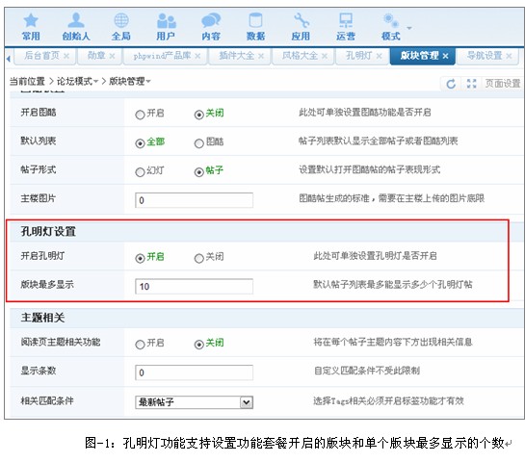Open the 全局 globe icon
This screenshot has width=525, height=462.
[121, 20]
